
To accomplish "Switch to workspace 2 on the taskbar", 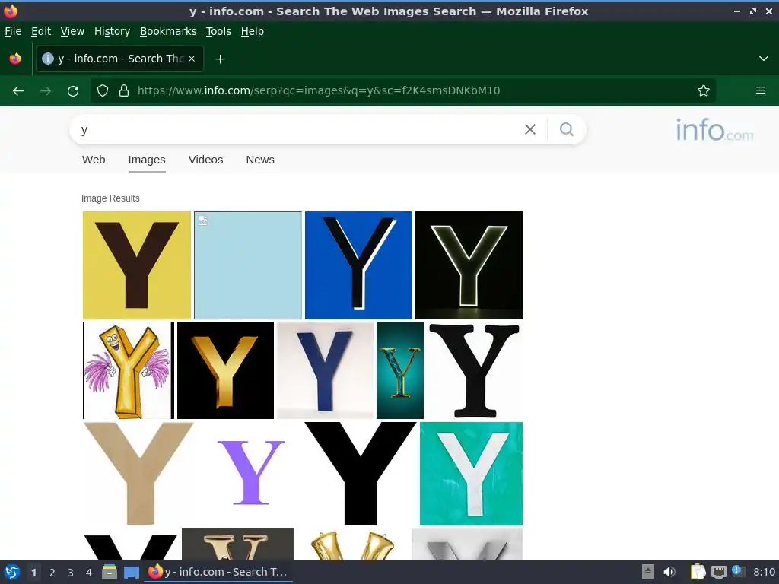I will tap(52, 573).
